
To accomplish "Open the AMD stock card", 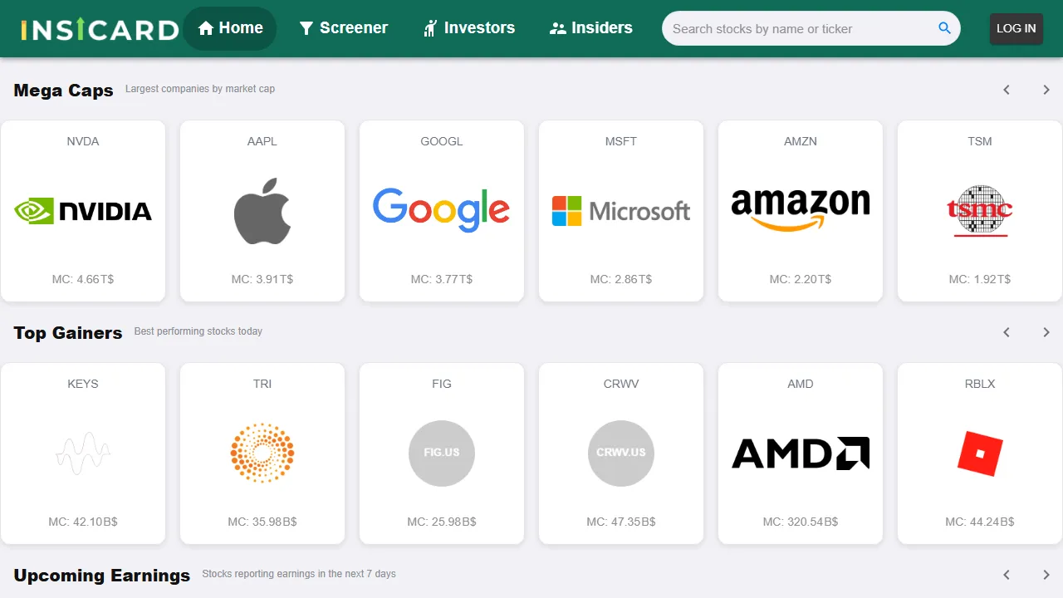I will [800, 453].
